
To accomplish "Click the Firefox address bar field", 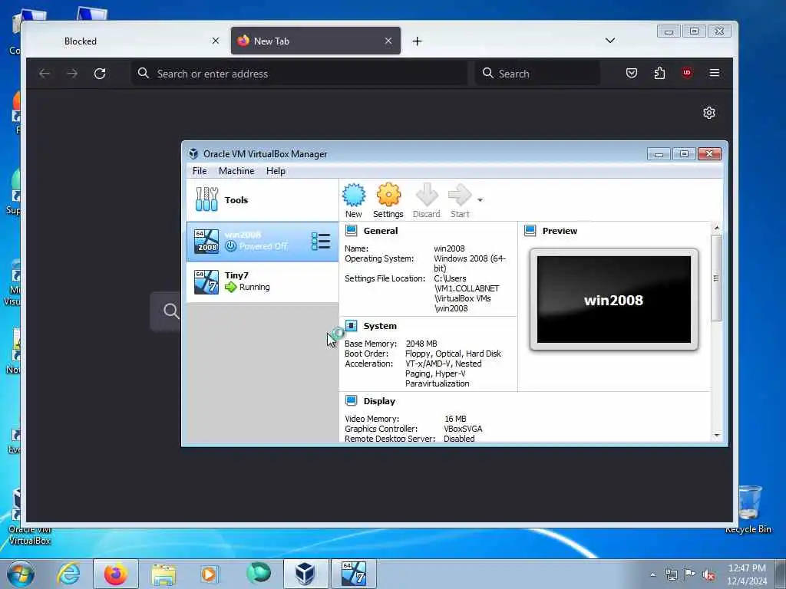I will (299, 74).
